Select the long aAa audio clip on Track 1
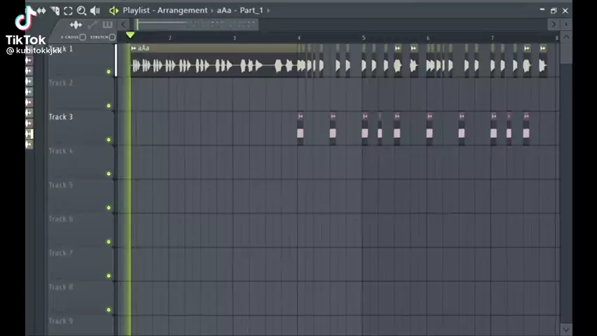The height and width of the screenshot is (336, 597). click(214, 61)
